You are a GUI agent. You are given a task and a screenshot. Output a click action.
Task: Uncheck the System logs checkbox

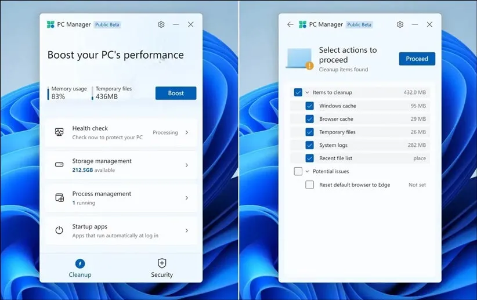point(309,145)
